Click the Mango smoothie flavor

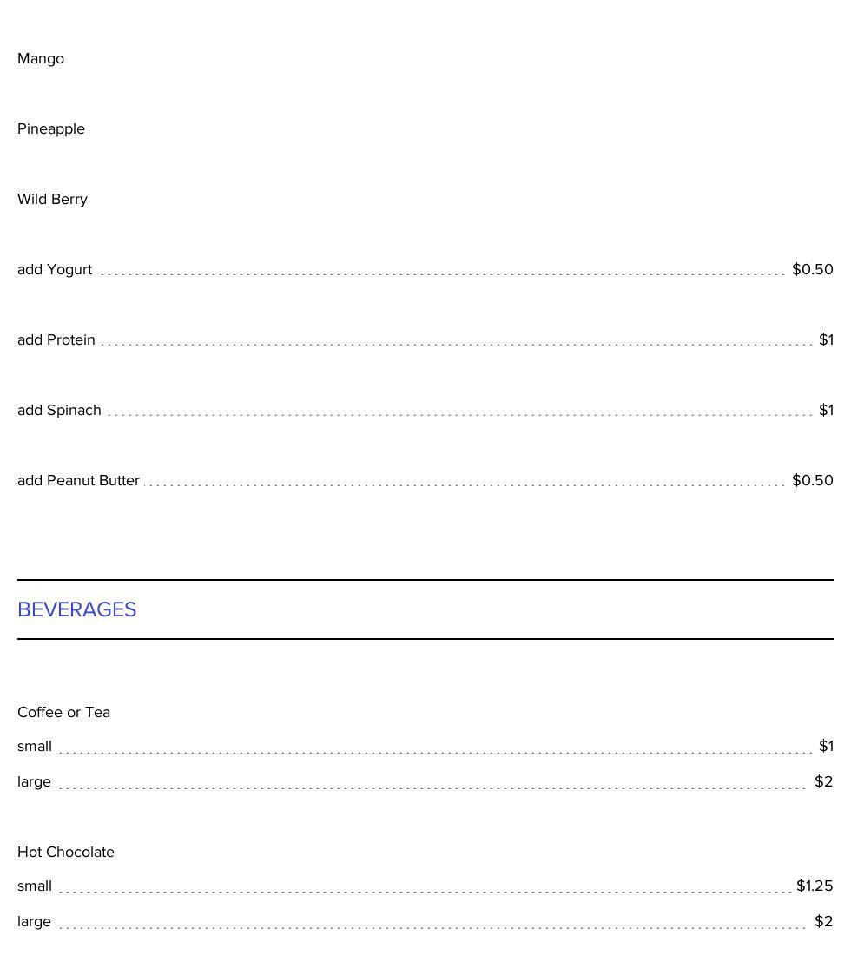coord(41,58)
